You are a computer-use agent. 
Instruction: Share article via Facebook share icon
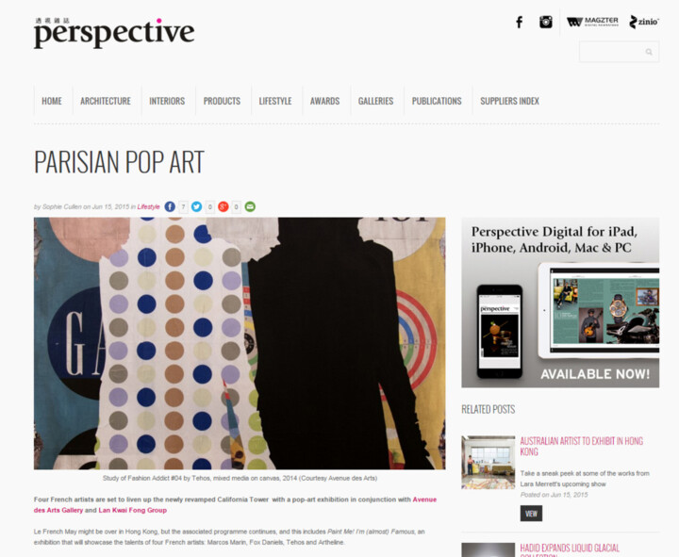(170, 207)
